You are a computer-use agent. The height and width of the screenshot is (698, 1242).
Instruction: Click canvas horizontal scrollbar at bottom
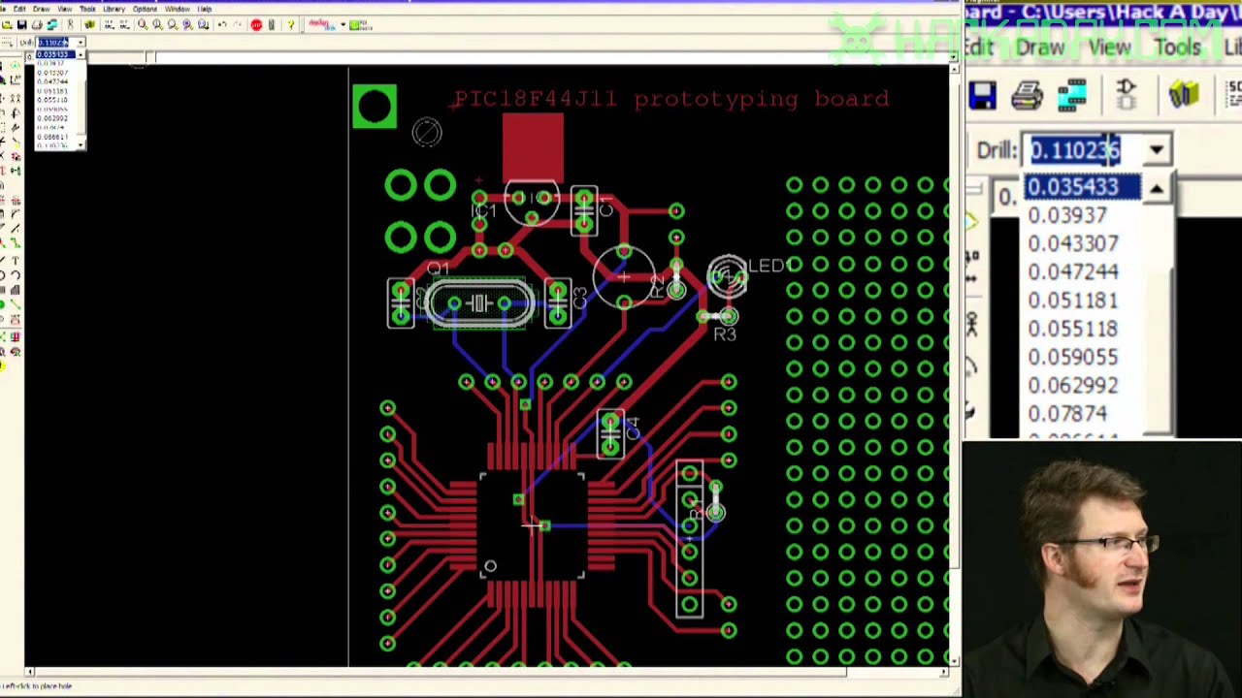pyautogui.click(x=485, y=671)
